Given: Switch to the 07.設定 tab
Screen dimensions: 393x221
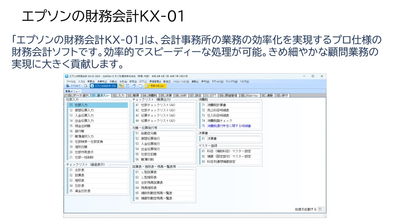Looking at the screenshot, I should pyautogui.click(x=196, y=96).
